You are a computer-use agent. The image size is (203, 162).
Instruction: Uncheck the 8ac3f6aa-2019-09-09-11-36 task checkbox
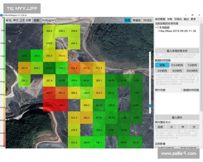(x=159, y=30)
